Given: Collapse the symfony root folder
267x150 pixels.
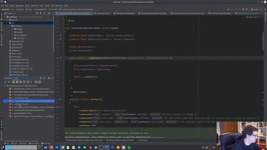Looking at the screenshot, I should [x=5, y=17].
